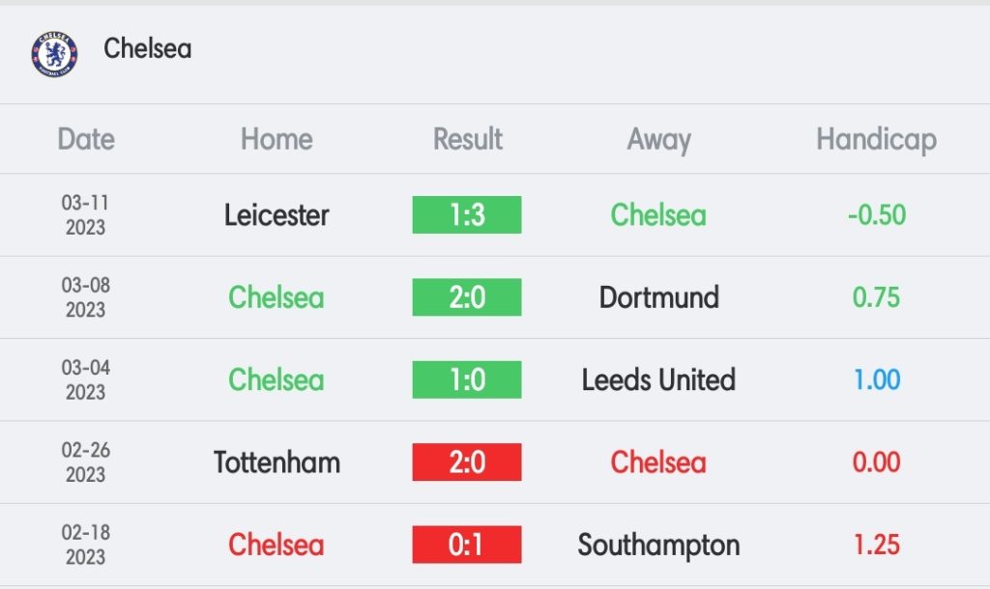Open the Southampton team link
This screenshot has height=589, width=990.
658,545
